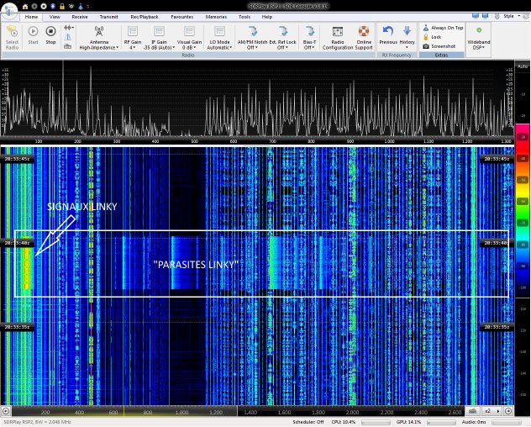Open the Visual Gain 0 dB dropdown
The height and width of the screenshot is (427, 531).
click(189, 38)
